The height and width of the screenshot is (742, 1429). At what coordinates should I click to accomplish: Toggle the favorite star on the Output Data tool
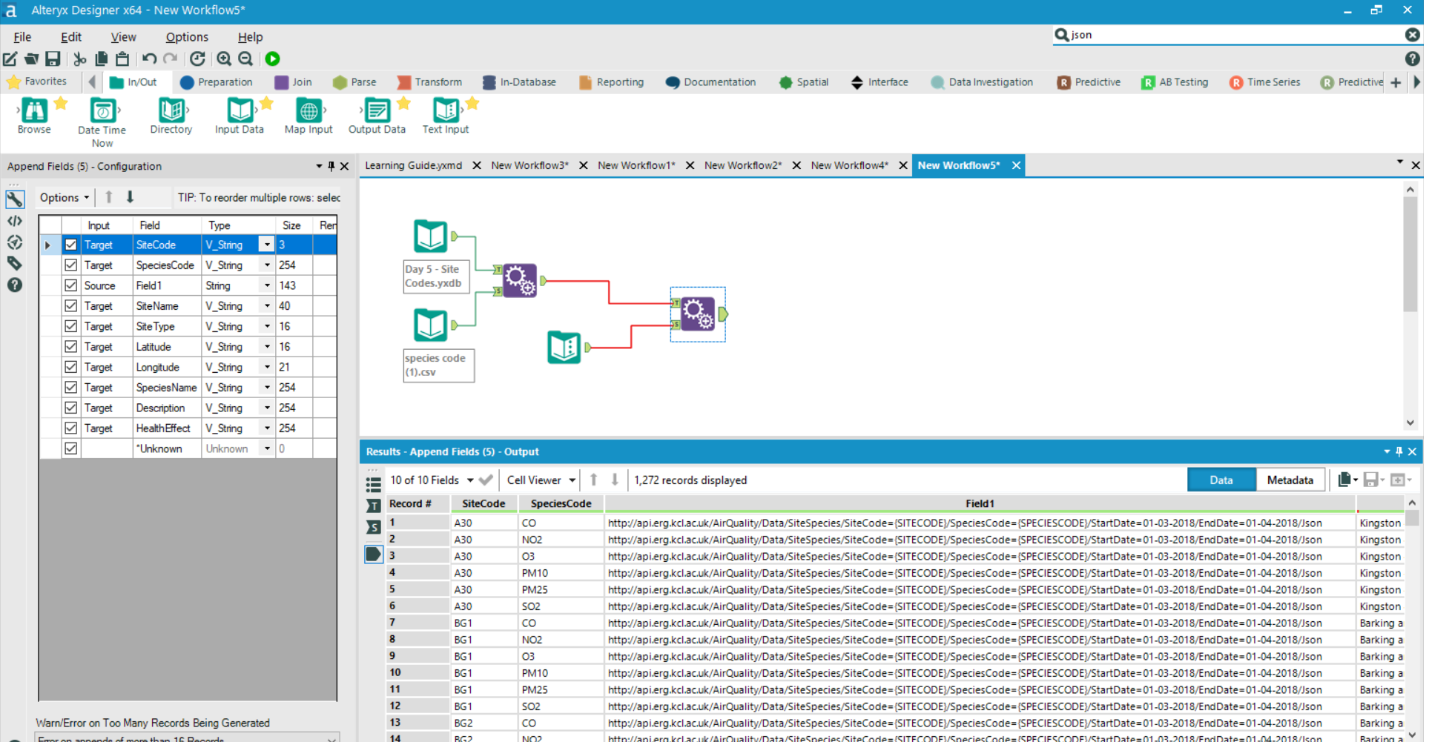[x=403, y=104]
